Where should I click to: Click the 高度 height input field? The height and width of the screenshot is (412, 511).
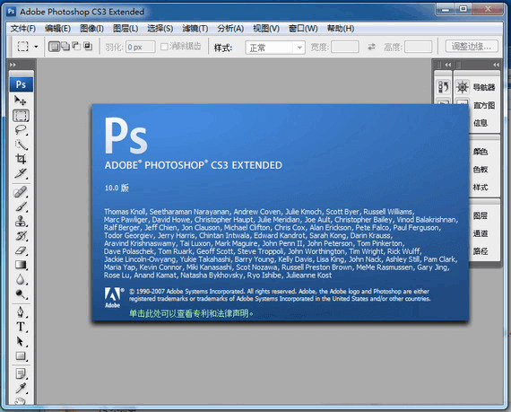click(x=418, y=47)
